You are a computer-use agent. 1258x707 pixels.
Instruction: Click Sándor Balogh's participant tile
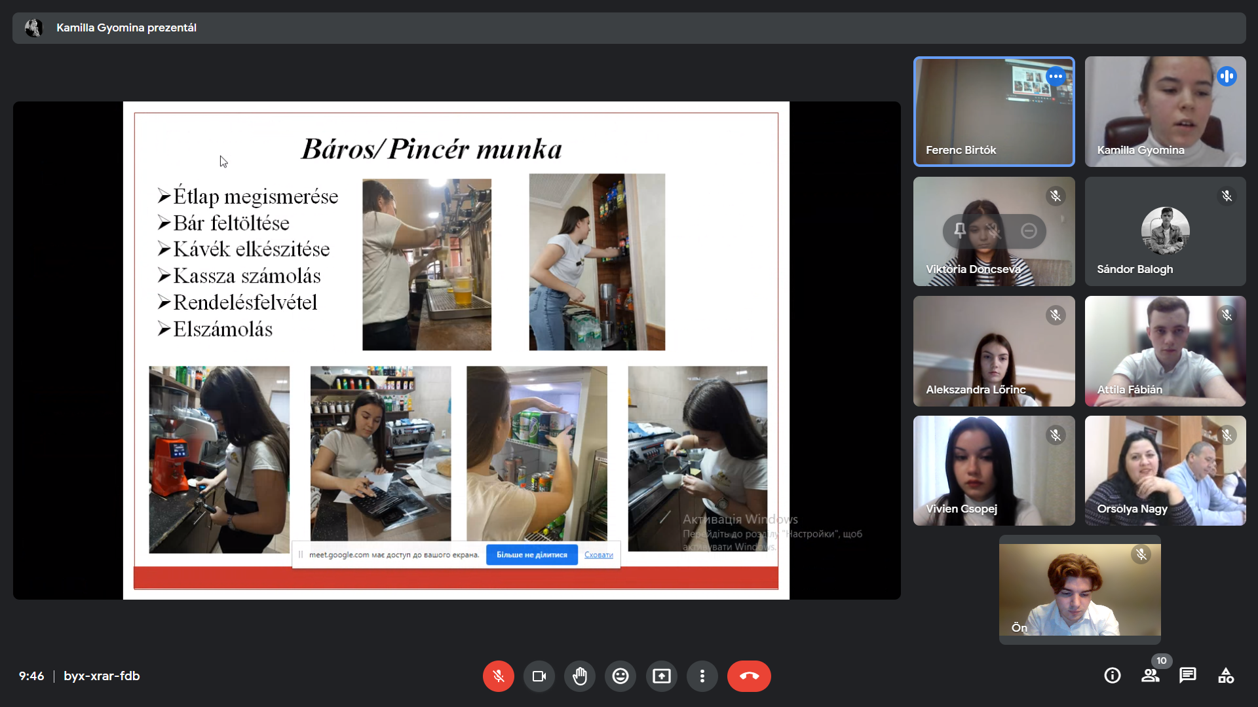(1164, 231)
